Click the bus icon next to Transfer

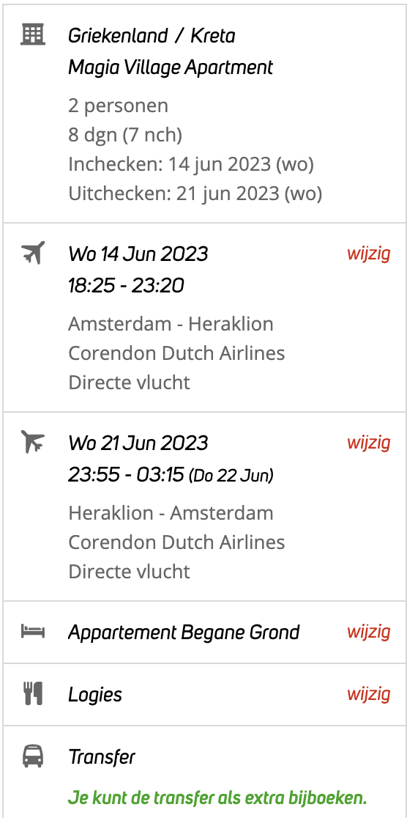[x=33, y=756]
